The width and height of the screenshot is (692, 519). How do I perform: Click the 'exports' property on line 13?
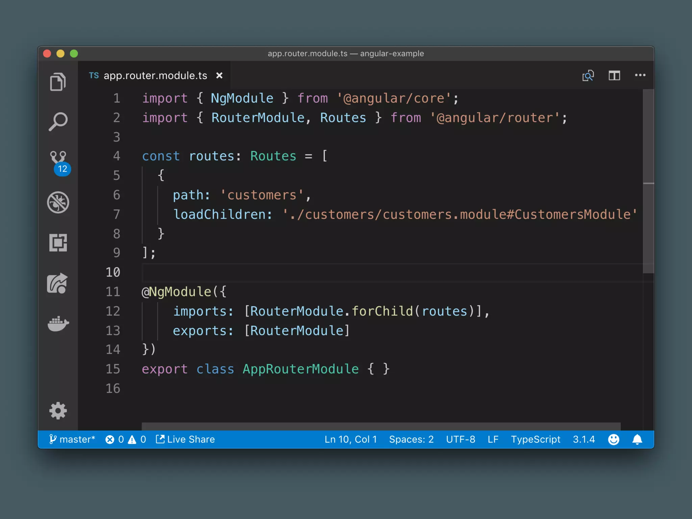click(199, 330)
